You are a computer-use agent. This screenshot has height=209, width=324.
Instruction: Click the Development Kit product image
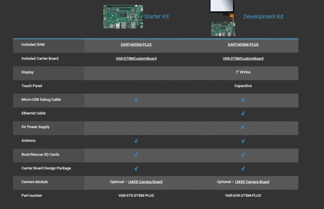[223, 18]
